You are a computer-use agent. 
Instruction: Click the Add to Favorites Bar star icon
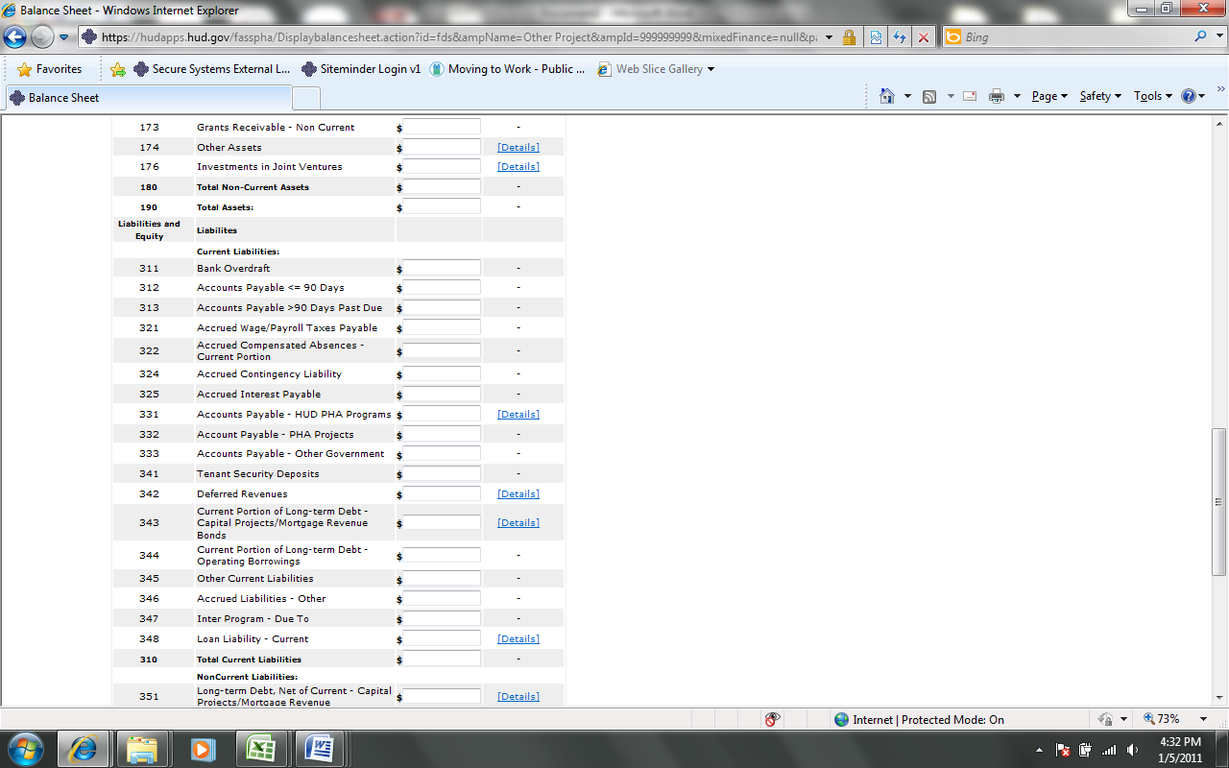click(x=118, y=69)
